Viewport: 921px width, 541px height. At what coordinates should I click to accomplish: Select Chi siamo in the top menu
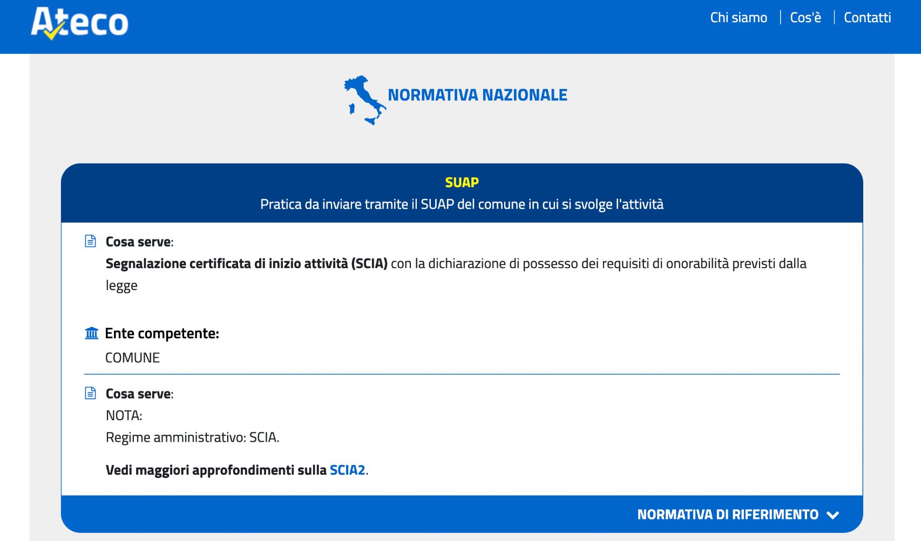coord(739,18)
